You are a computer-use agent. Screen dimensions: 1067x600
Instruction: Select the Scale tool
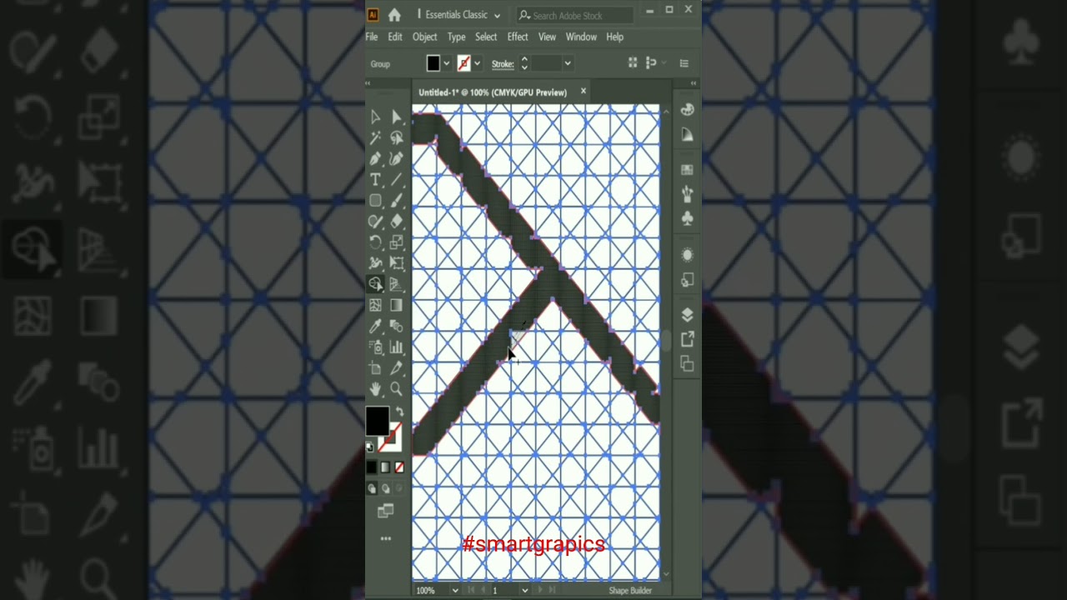pyautogui.click(x=397, y=242)
